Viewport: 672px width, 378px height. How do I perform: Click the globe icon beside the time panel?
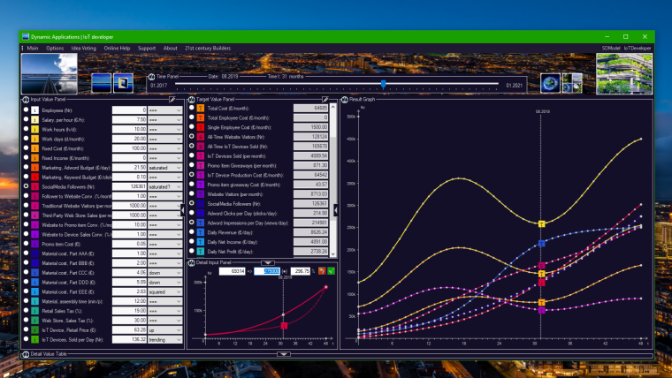coord(550,81)
